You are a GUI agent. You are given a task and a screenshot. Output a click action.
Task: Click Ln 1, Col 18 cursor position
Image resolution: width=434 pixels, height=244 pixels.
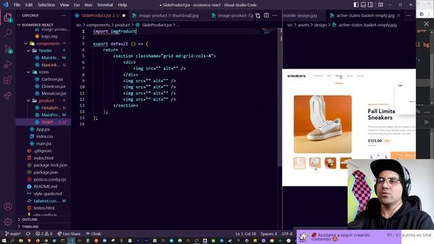coord(245,234)
